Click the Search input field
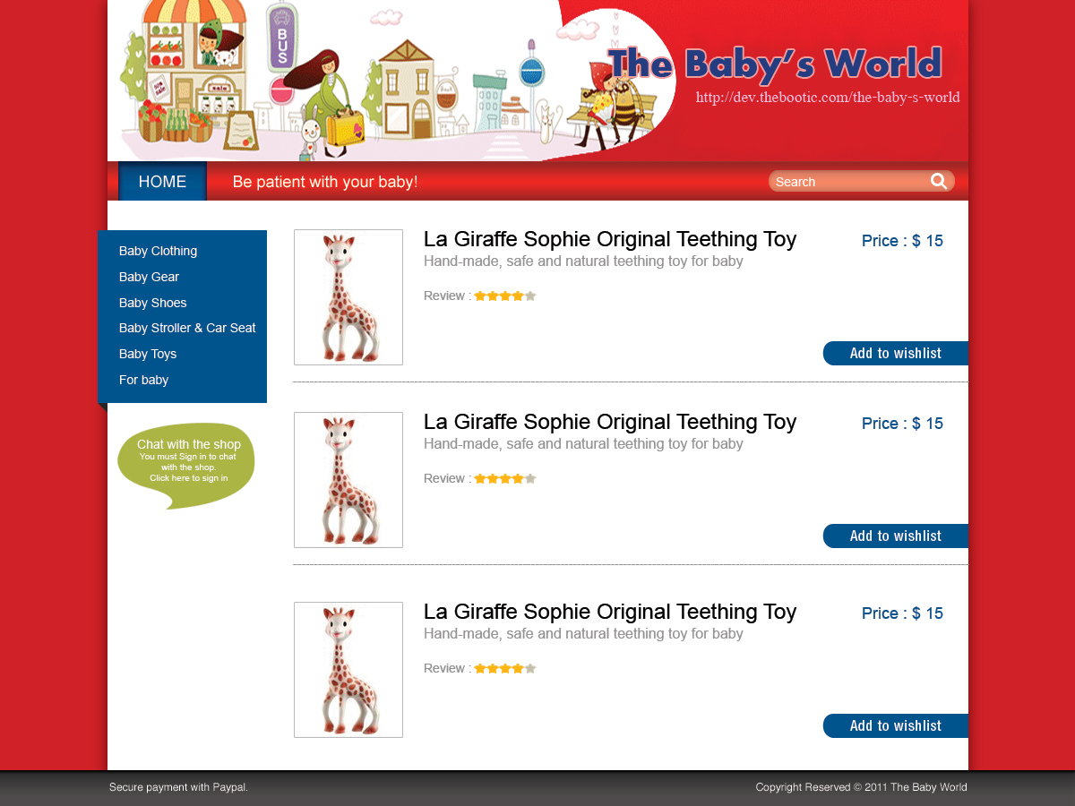Image resolution: width=1075 pixels, height=806 pixels. (x=849, y=182)
